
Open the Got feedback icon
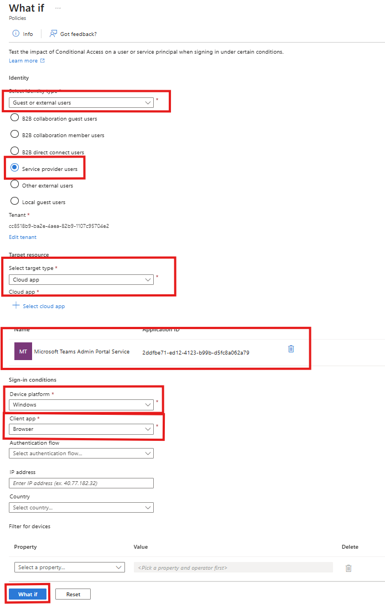pyautogui.click(x=53, y=34)
